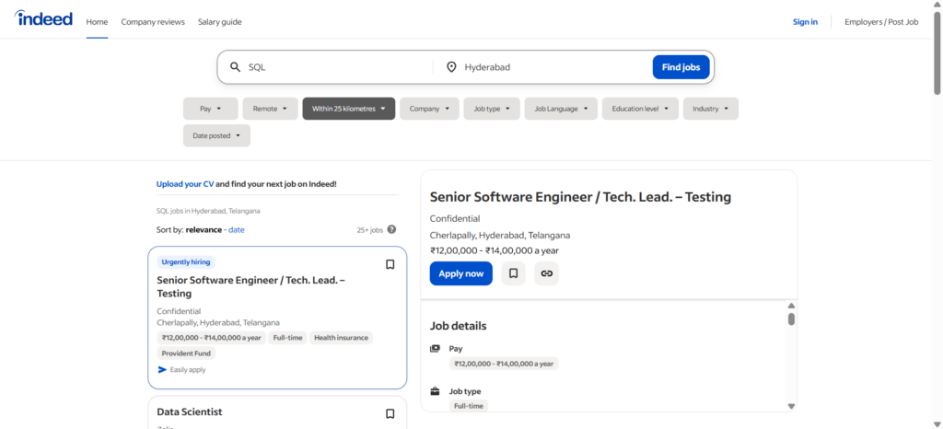The width and height of the screenshot is (943, 429).
Task: Click Employers / Post Job
Action: (881, 21)
